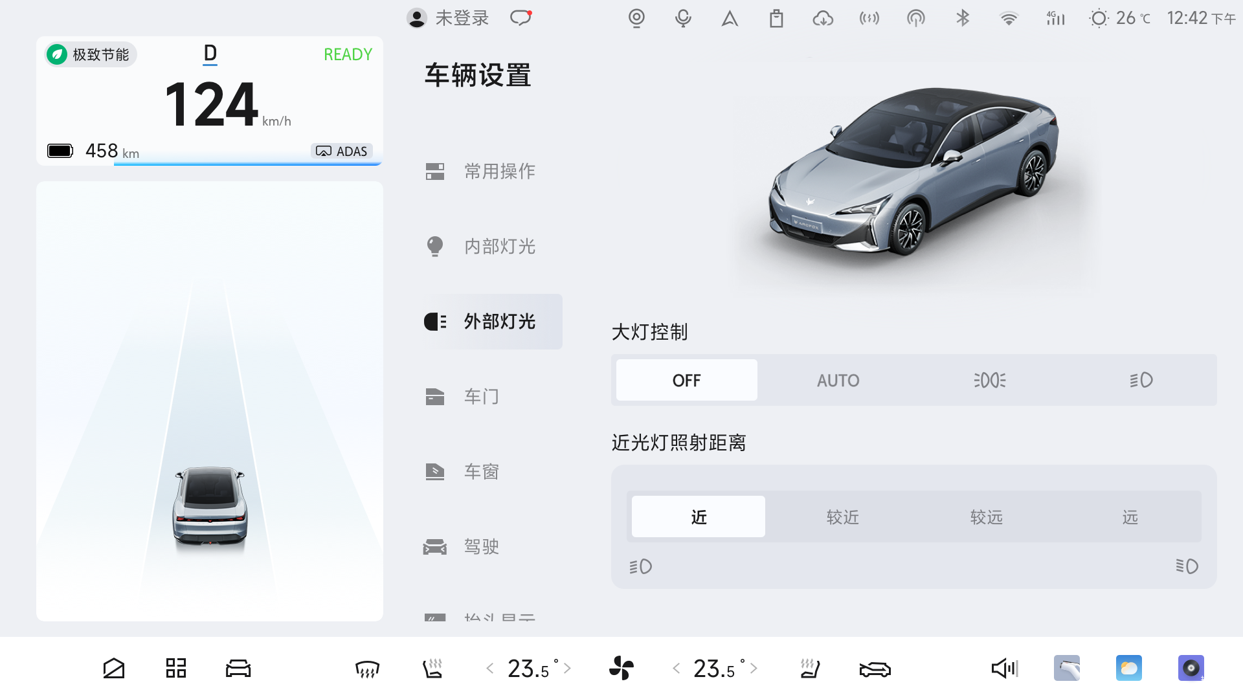Set headlight control to AUTO
The image size is (1243, 699).
tap(838, 381)
